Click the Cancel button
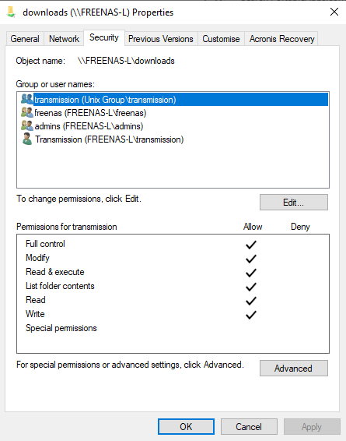This screenshot has width=346, height=441. 249,427
